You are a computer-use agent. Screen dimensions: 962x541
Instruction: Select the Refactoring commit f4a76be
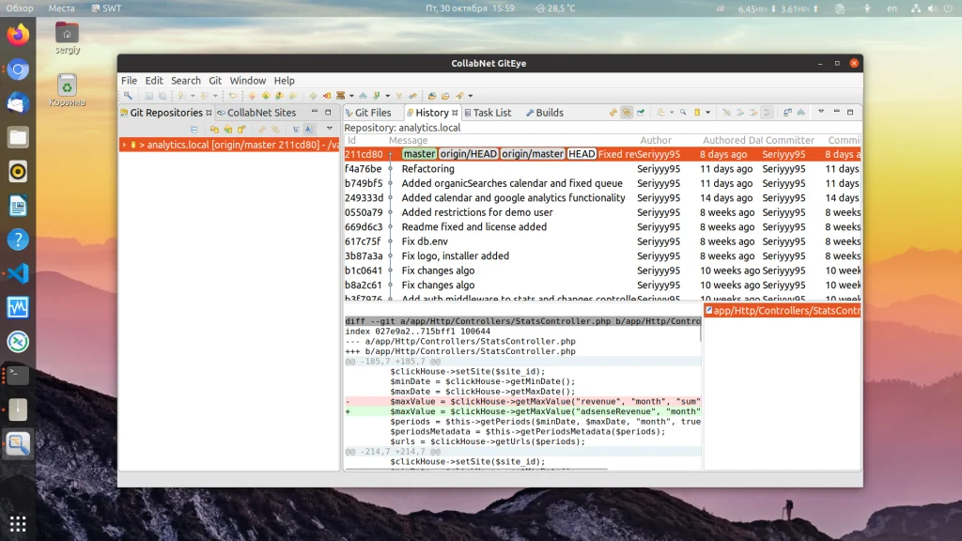click(x=427, y=169)
